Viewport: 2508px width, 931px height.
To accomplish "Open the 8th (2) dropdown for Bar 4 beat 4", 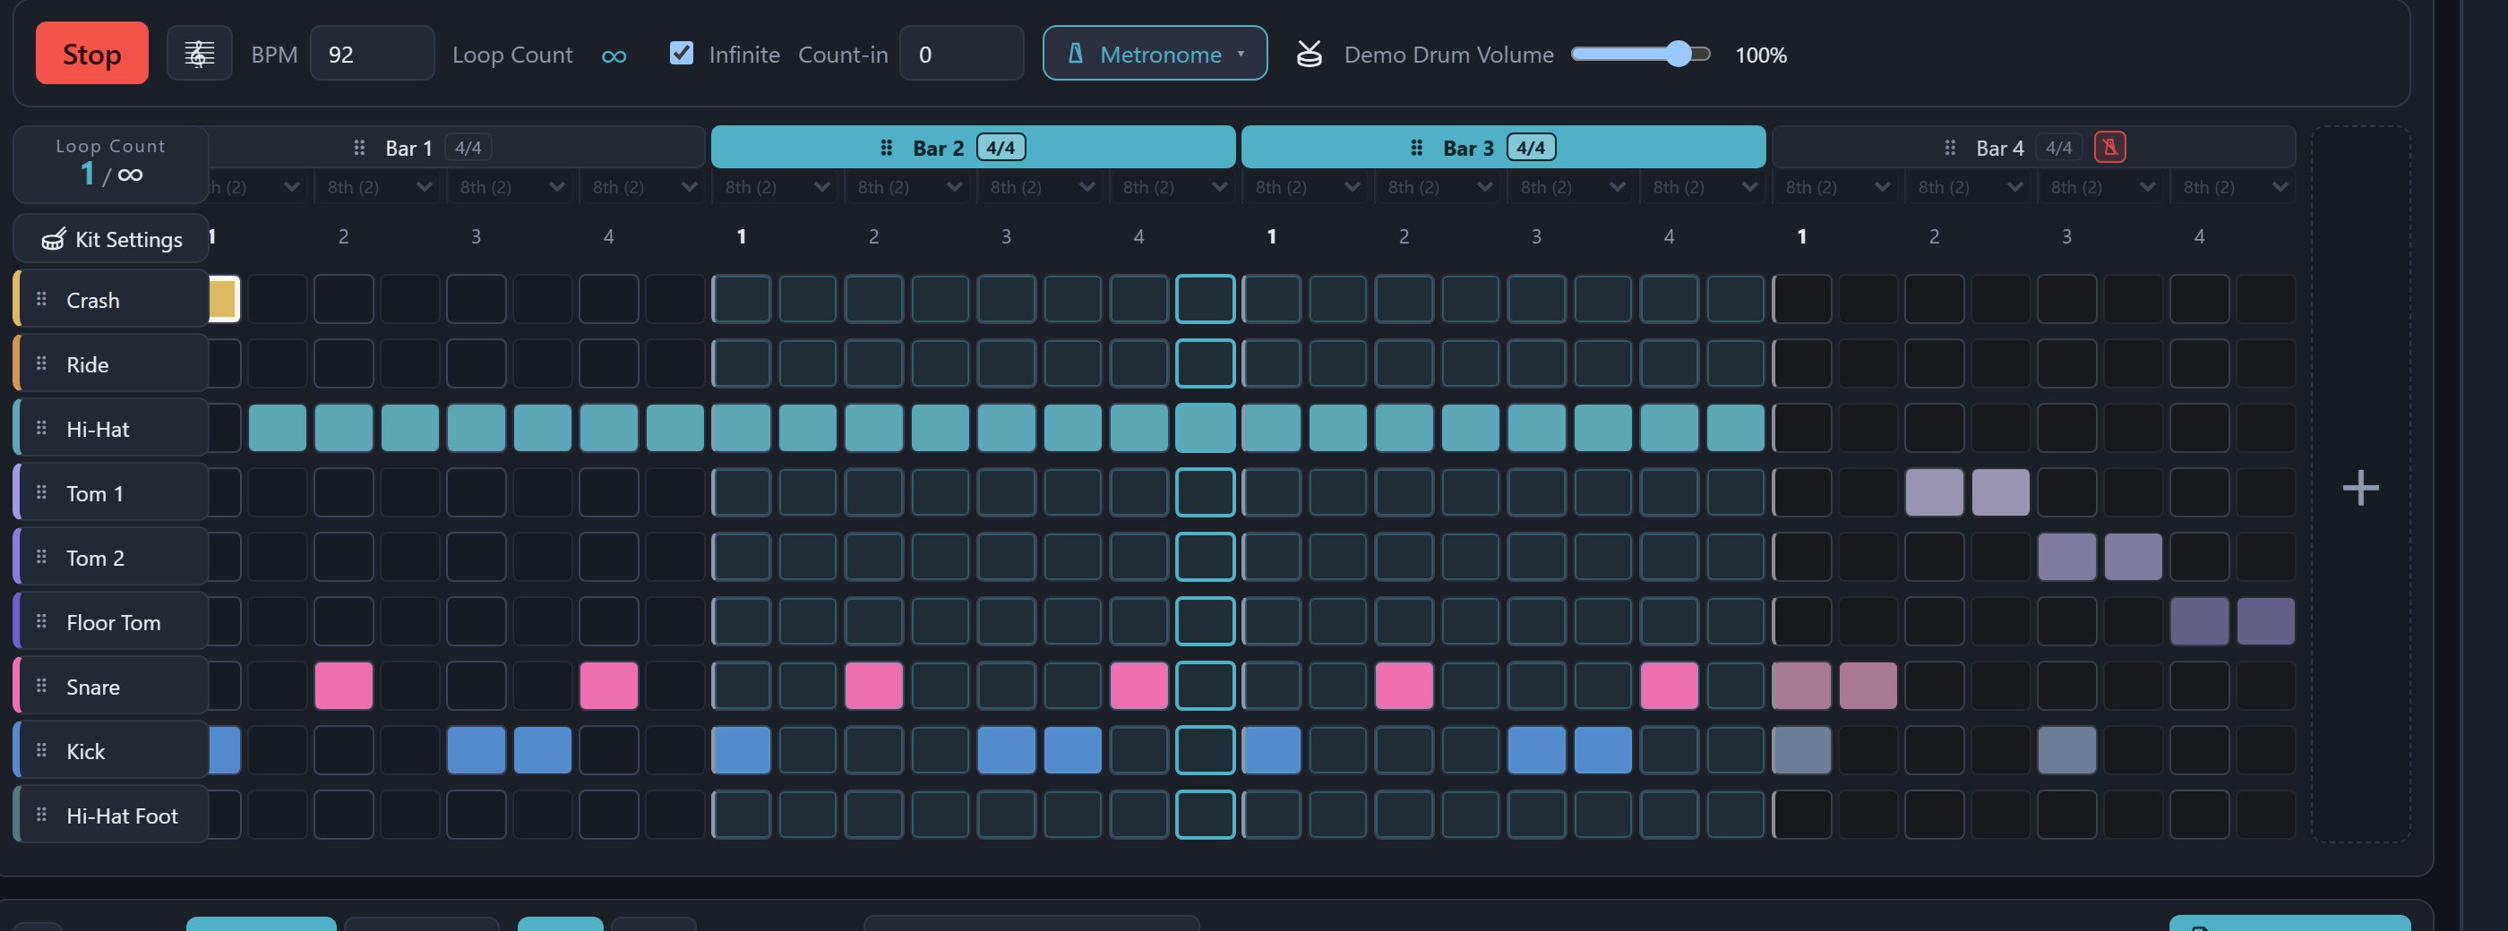I will (2235, 187).
